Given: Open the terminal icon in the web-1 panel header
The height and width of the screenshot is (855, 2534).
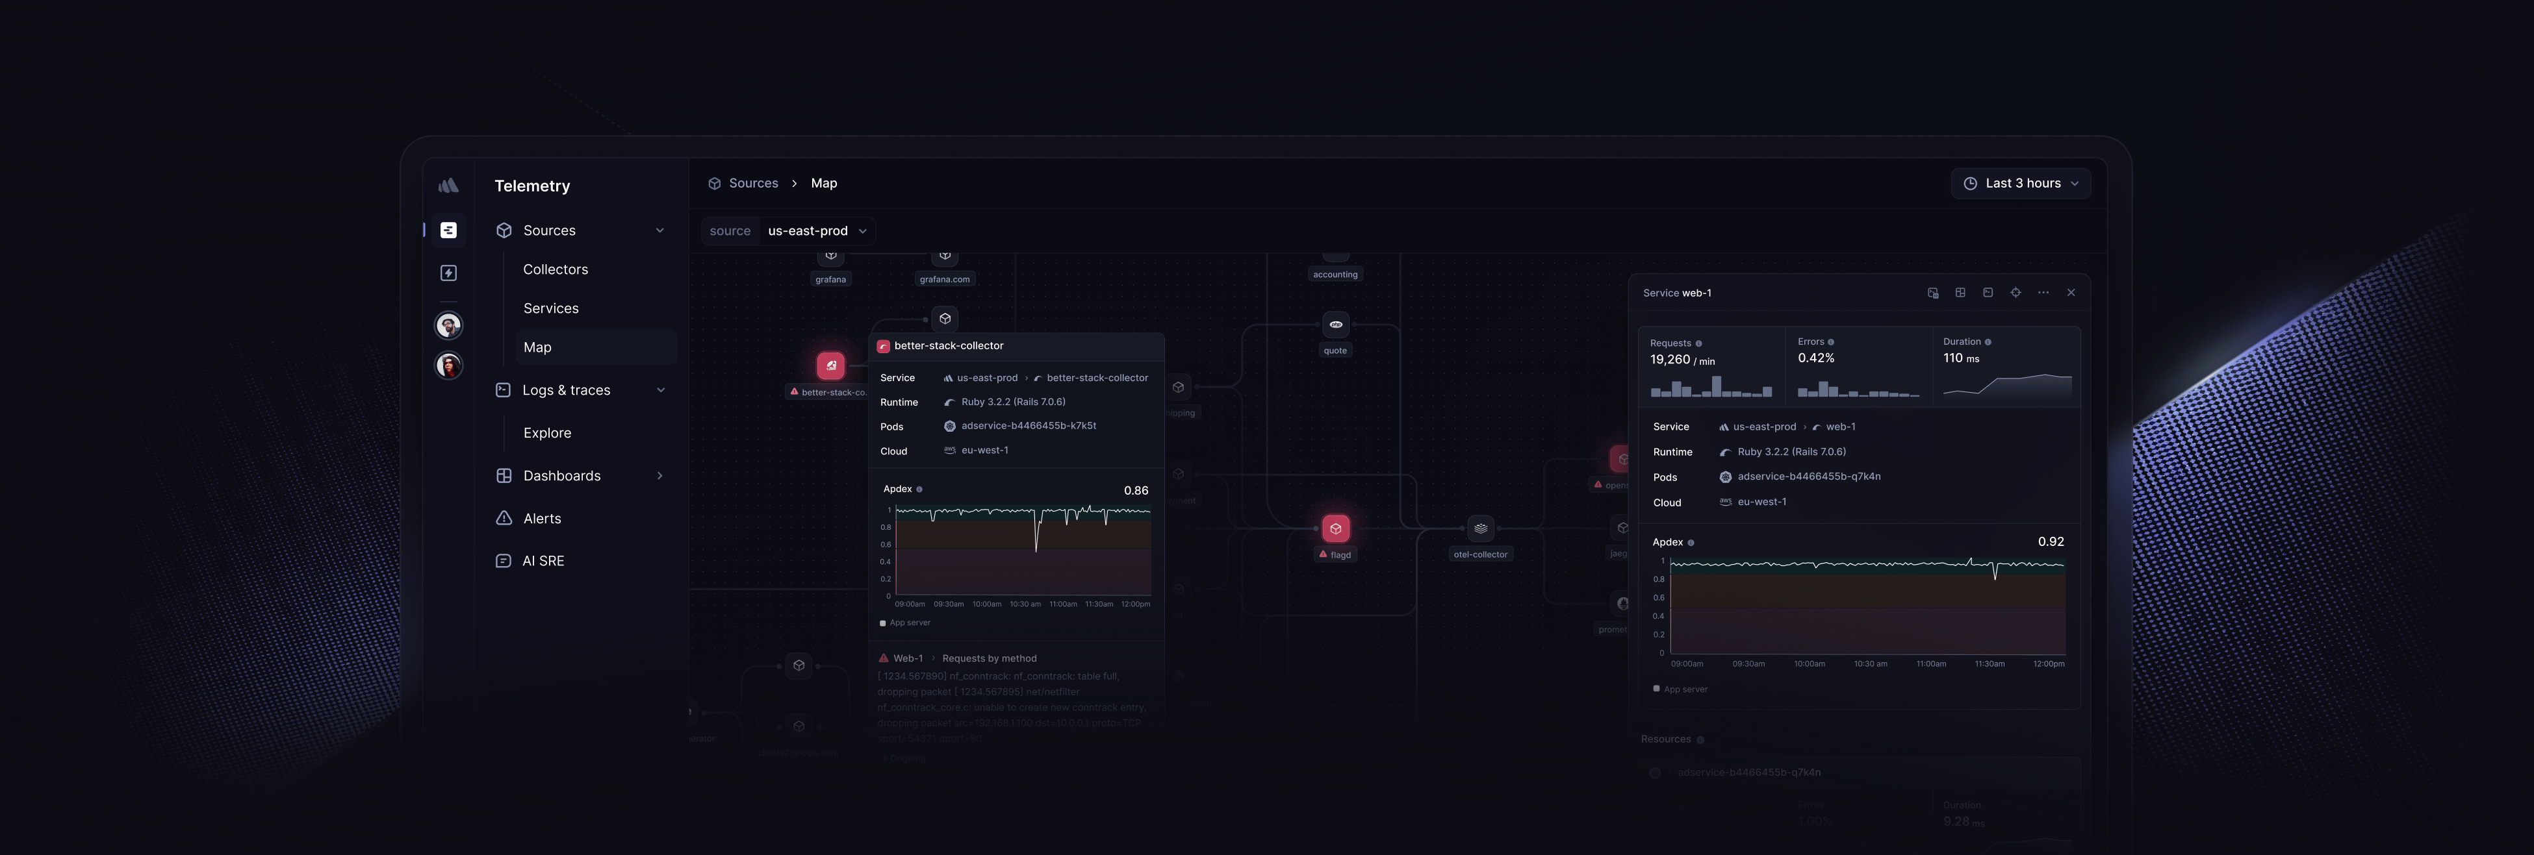Looking at the screenshot, I should (x=1987, y=292).
